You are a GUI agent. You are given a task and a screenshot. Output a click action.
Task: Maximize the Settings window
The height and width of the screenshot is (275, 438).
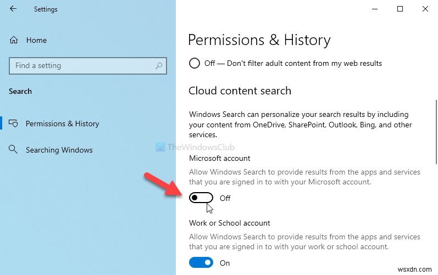400,9
